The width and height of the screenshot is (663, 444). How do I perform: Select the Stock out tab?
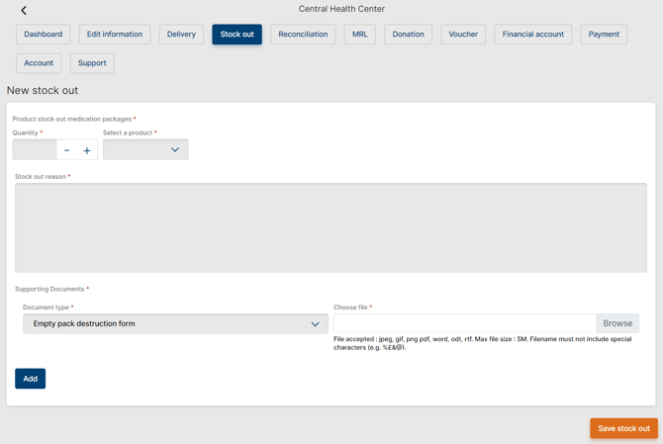point(237,35)
